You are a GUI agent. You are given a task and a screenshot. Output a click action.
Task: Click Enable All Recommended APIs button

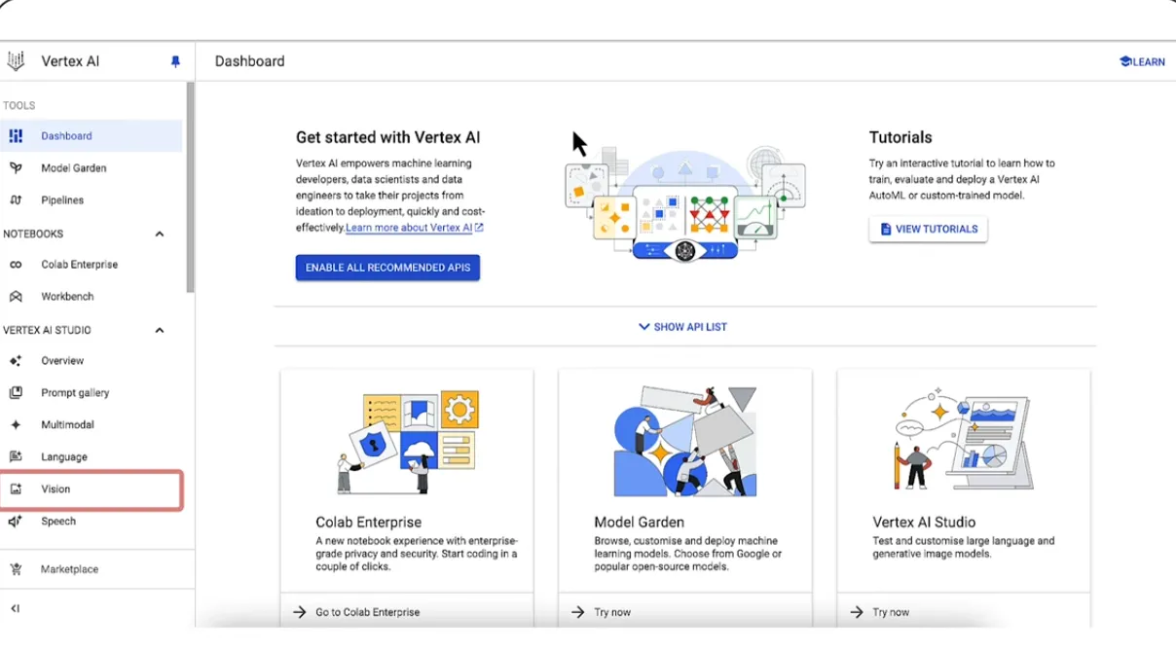[387, 268]
